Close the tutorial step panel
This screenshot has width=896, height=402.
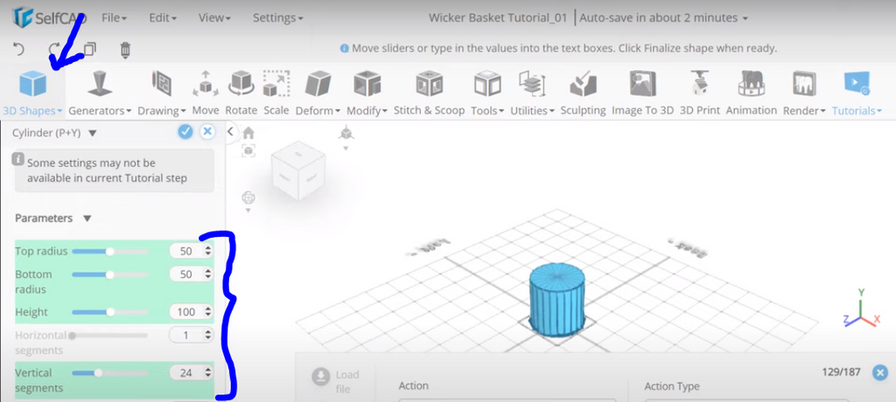(x=880, y=372)
